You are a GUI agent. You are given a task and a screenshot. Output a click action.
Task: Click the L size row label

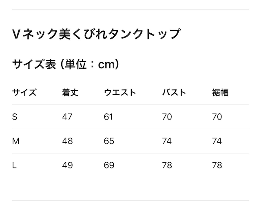pos(15,165)
